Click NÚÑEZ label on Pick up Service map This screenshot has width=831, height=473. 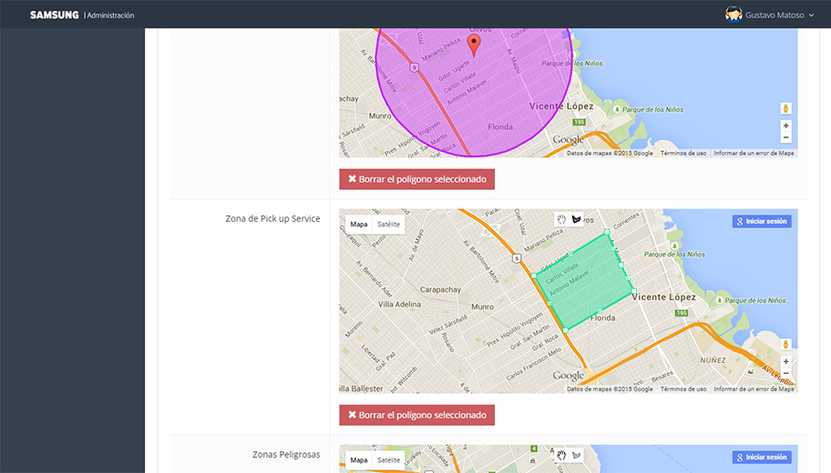coord(713,360)
